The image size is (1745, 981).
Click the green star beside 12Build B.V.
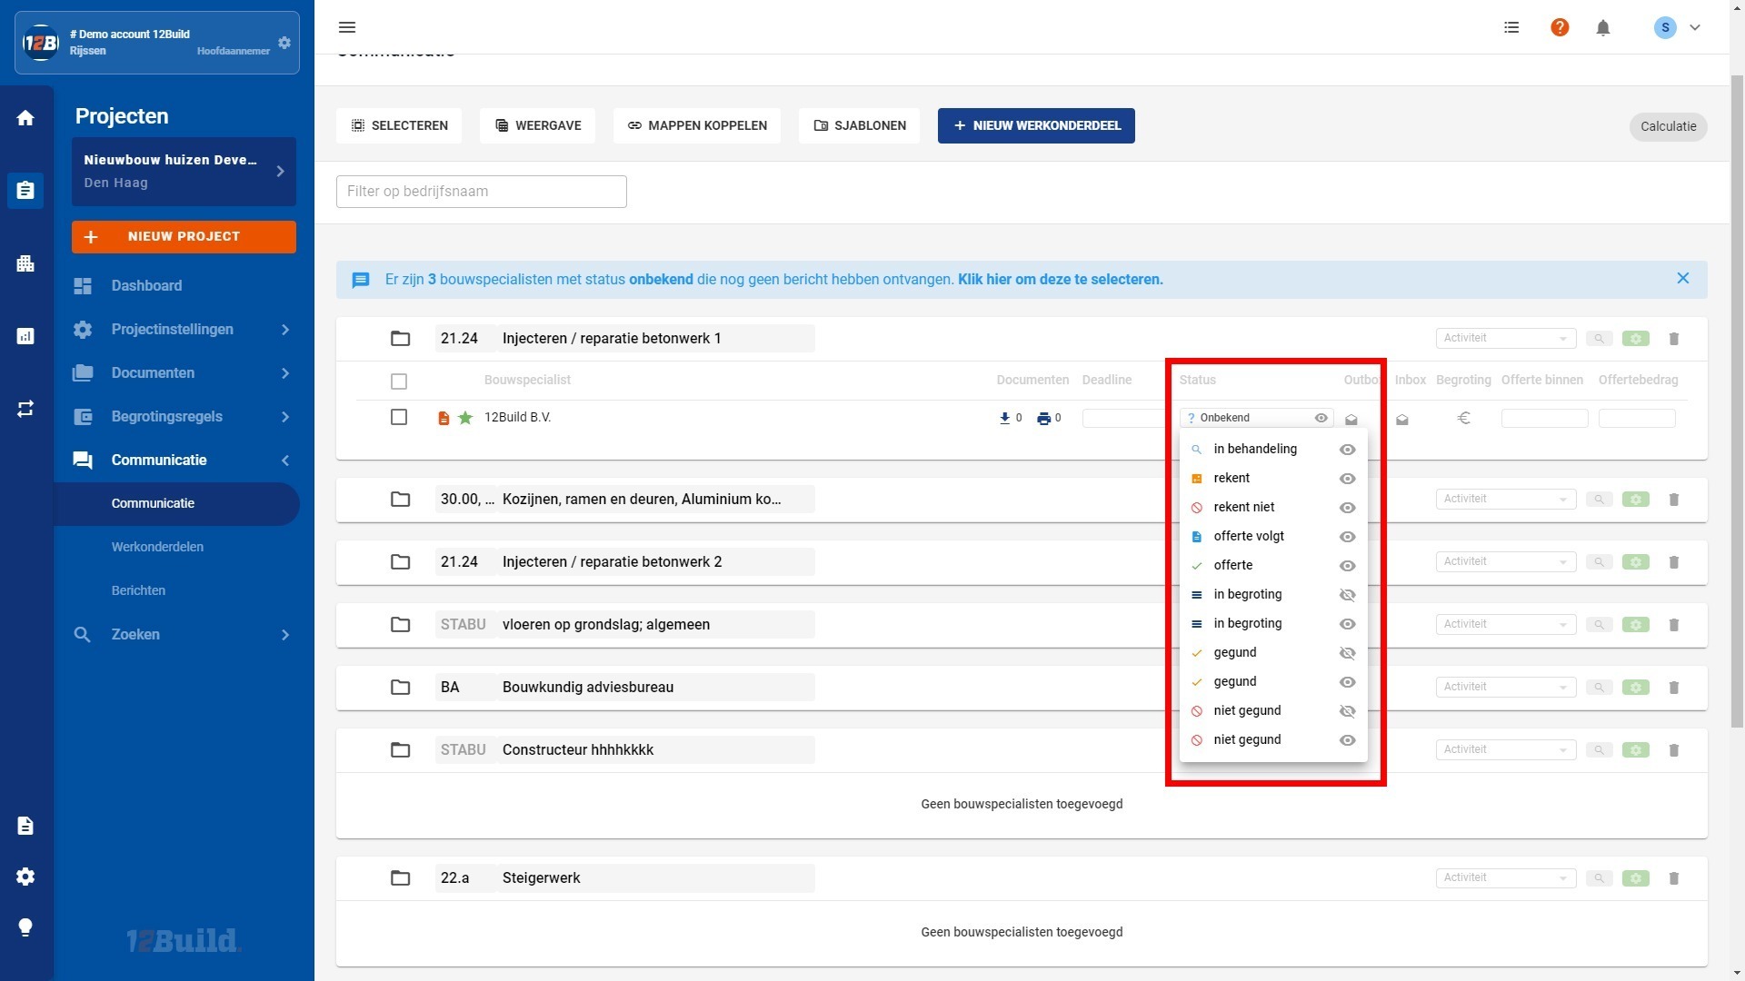click(x=465, y=418)
